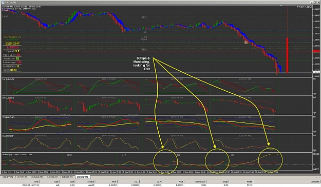Click the 'Tm EURCHF1' indicator sub-window label
This screenshot has height=187, width=321.
pos(8,79)
